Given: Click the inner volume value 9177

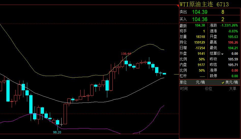Looking at the screenshot, I should point(201,65).
